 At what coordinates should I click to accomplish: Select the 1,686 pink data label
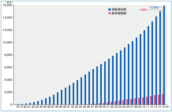tap(142, 10)
